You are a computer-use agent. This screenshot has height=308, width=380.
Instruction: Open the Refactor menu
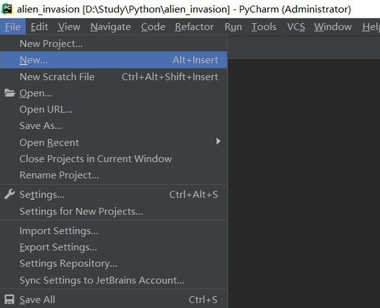click(x=194, y=27)
